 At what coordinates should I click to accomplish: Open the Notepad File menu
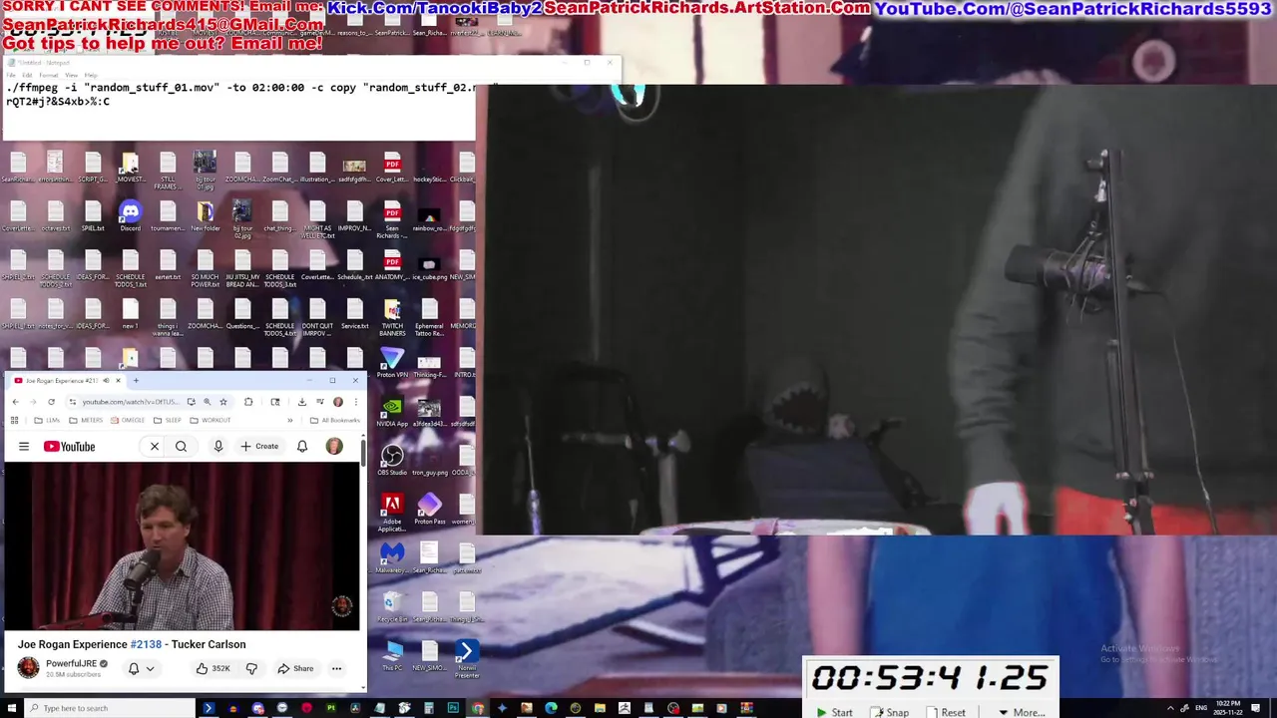click(12, 75)
